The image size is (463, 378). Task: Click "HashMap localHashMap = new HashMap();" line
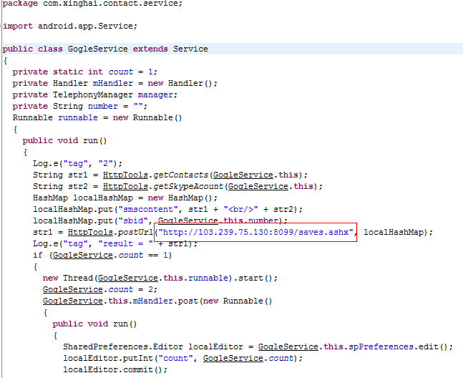point(125,198)
